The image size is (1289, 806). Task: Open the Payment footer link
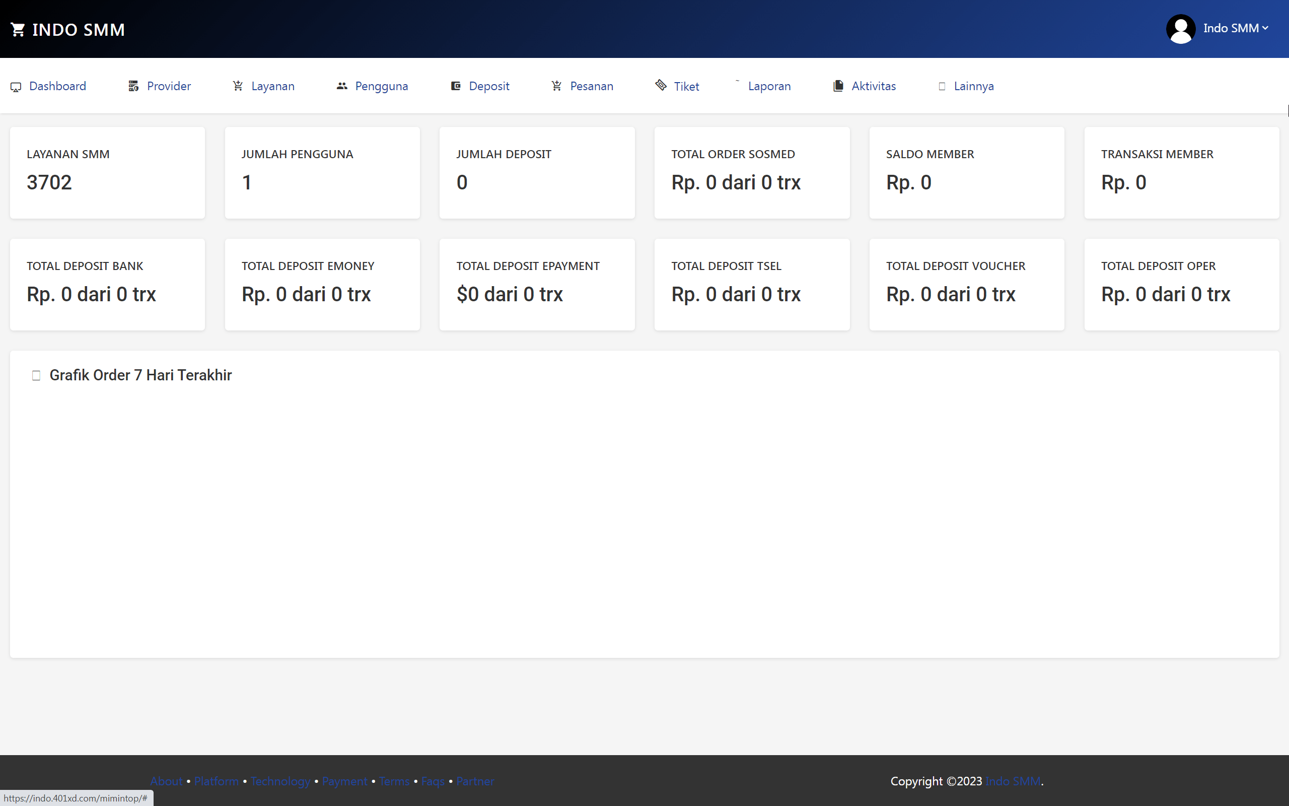[x=344, y=781]
